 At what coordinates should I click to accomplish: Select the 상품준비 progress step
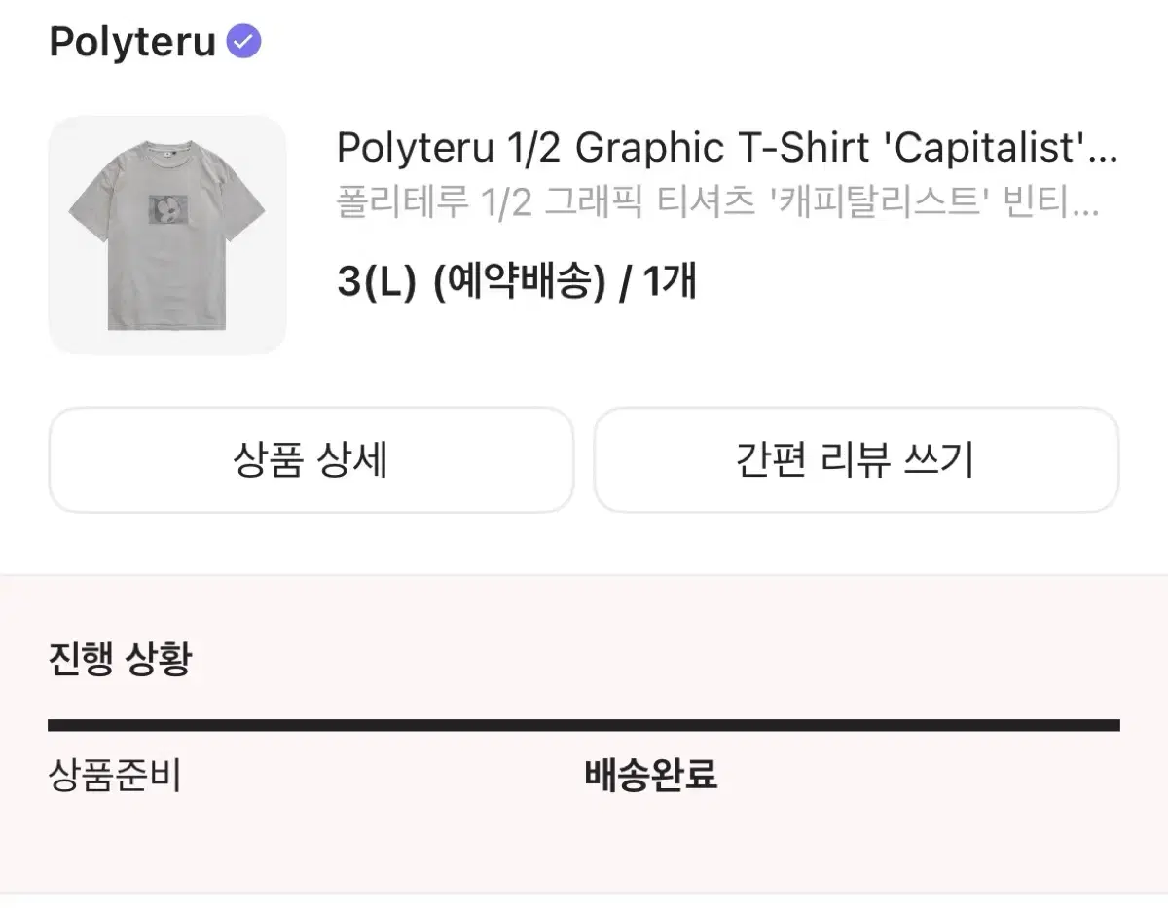(115, 777)
